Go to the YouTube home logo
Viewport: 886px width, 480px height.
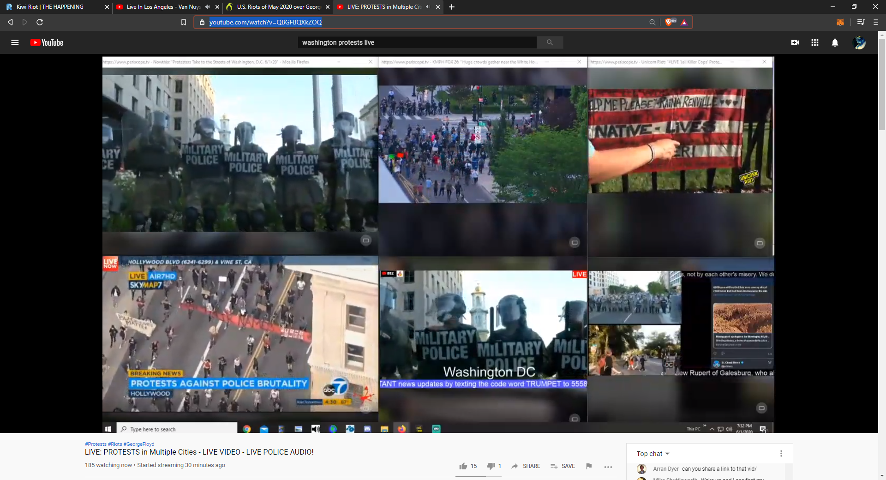(x=47, y=42)
